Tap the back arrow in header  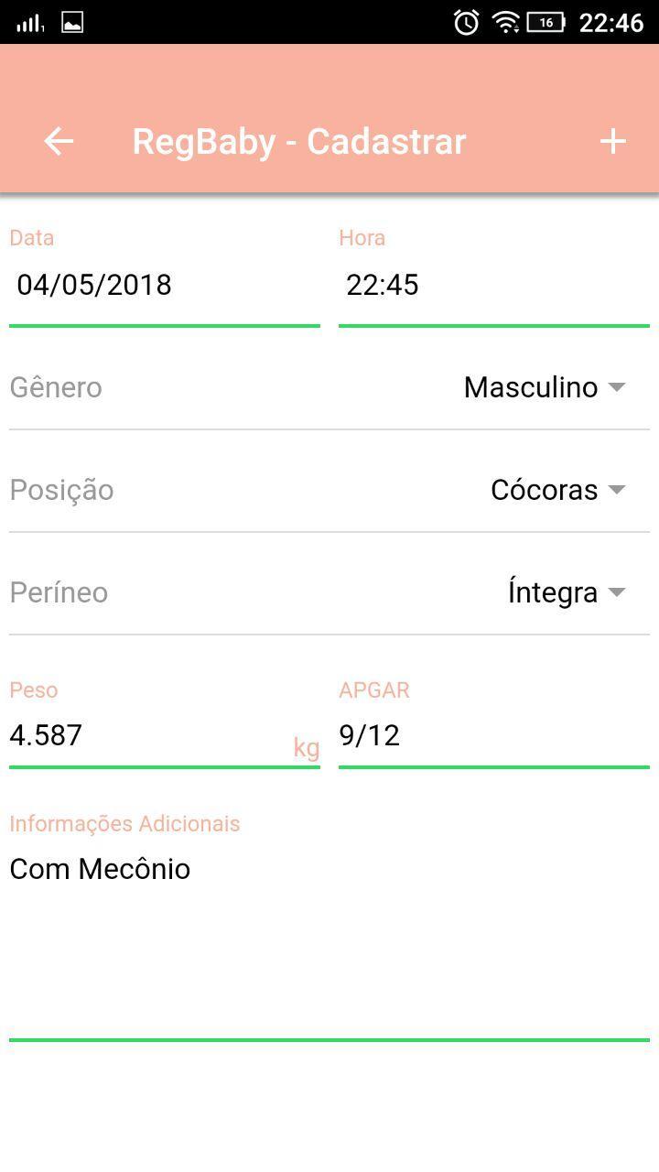pyautogui.click(x=59, y=141)
